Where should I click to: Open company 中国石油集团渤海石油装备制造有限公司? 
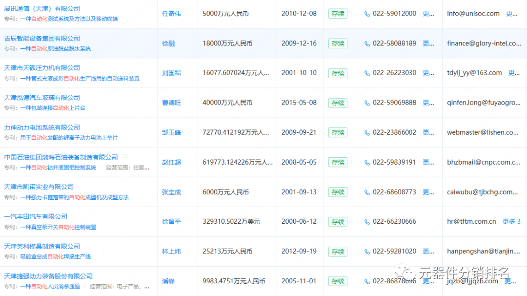[x=61, y=157]
